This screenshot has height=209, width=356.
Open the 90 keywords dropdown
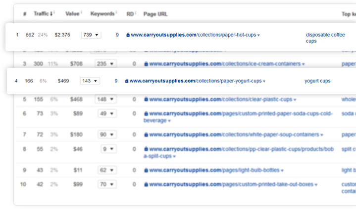(107, 135)
